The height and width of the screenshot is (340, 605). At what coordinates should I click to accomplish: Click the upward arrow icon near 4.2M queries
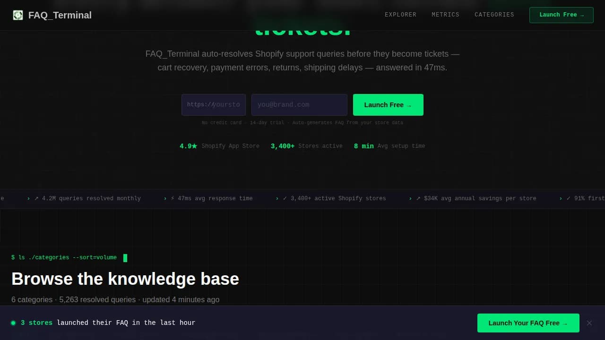36,198
